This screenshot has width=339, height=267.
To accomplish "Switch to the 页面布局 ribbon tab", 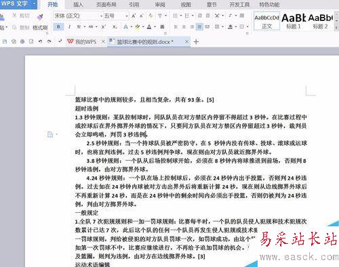I will pyautogui.click(x=106, y=5).
